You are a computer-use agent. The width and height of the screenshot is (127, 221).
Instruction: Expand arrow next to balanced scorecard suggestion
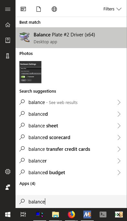[119, 137]
